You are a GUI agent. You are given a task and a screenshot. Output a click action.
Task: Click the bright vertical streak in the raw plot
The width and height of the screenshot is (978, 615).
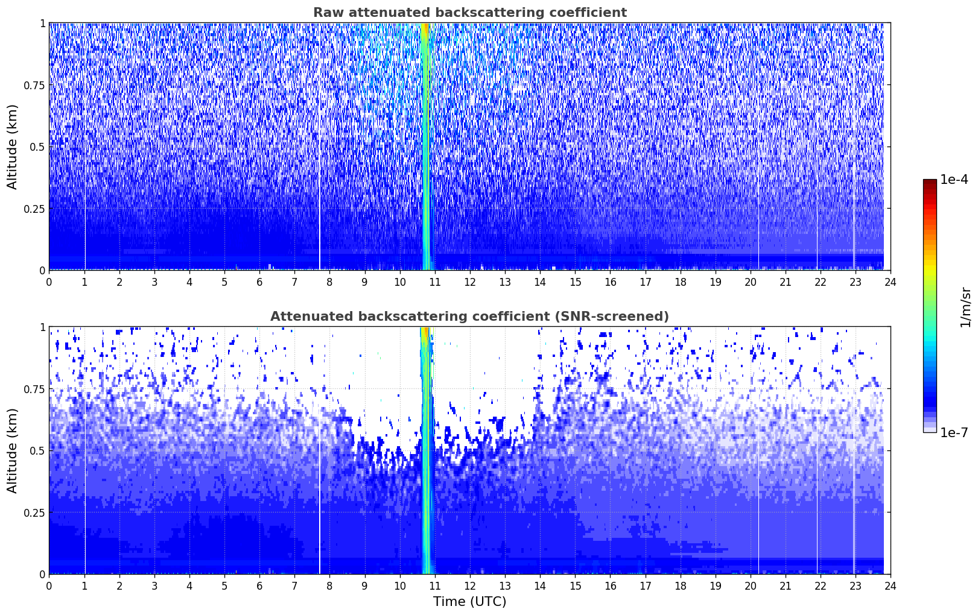pyautogui.click(x=426, y=147)
